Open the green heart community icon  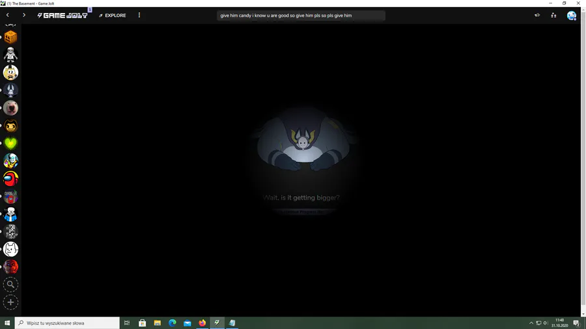pyautogui.click(x=10, y=143)
